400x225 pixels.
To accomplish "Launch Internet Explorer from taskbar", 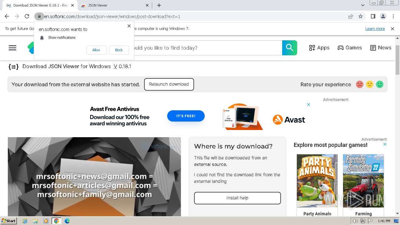I will click(x=25, y=221).
